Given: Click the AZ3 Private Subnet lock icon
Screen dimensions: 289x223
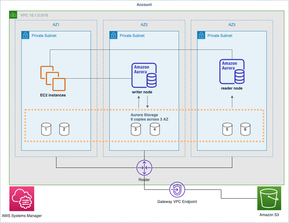Looking at the screenshot, I should (x=201, y=35).
